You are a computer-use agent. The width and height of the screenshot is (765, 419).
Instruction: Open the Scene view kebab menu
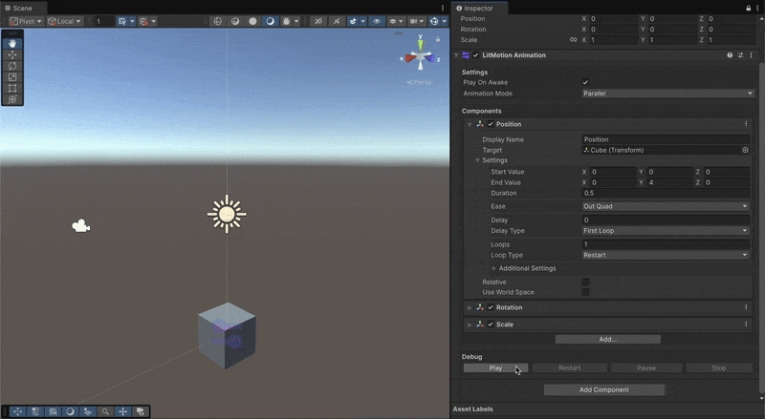point(443,9)
